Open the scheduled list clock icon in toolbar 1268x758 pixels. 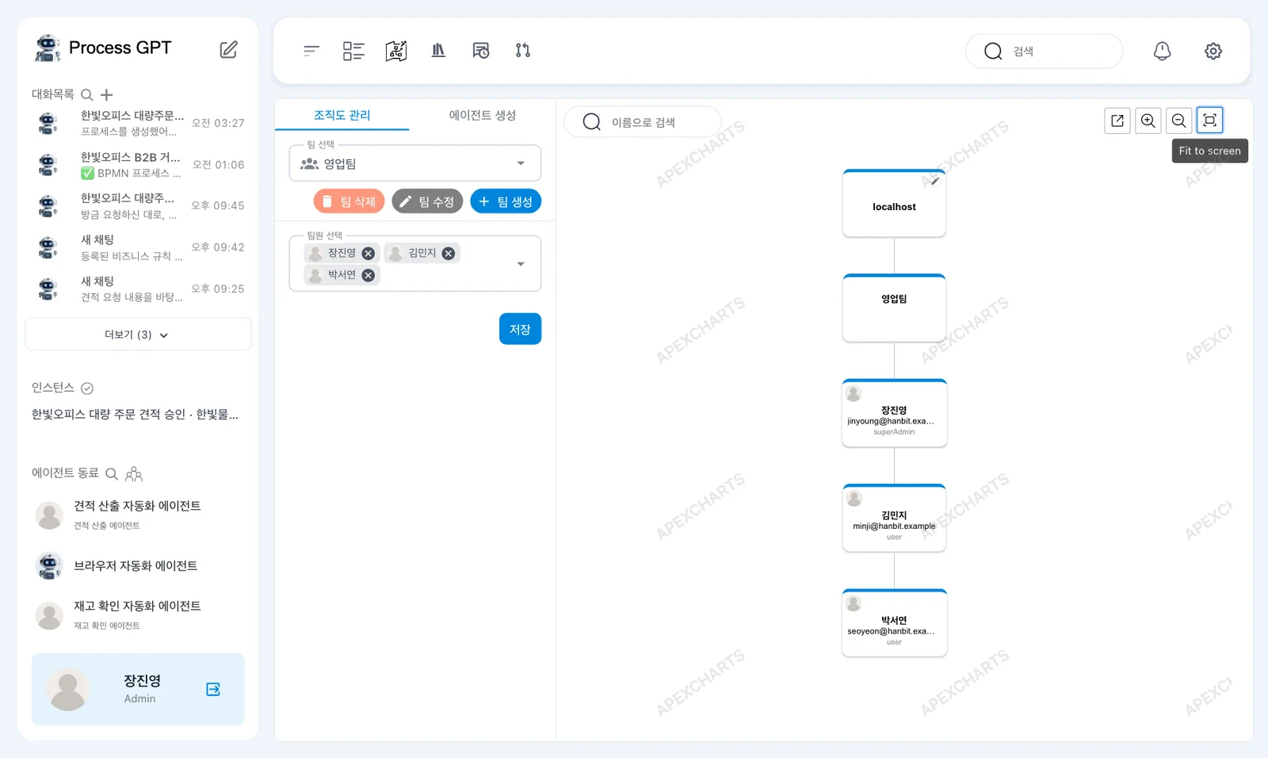click(x=481, y=51)
